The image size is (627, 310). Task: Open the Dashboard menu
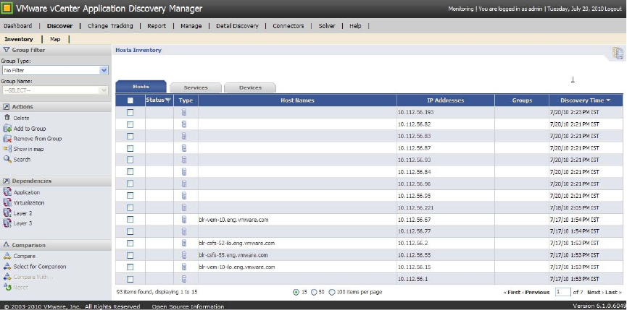point(17,26)
